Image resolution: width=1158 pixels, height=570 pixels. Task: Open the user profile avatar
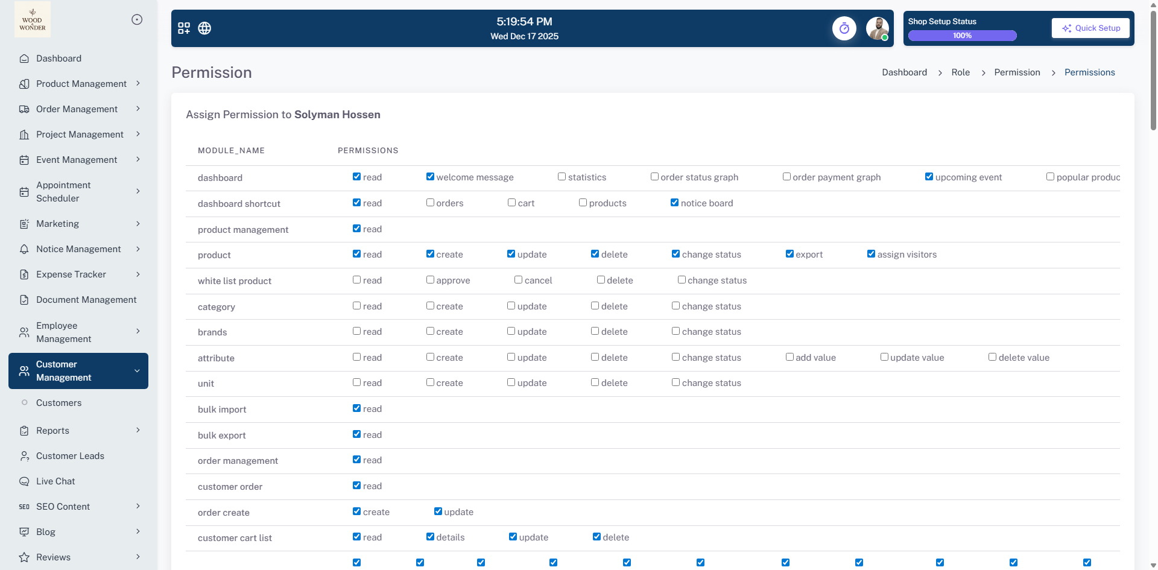(877, 28)
